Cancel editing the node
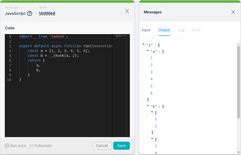This screenshot has width=241, height=155. (x=102, y=146)
